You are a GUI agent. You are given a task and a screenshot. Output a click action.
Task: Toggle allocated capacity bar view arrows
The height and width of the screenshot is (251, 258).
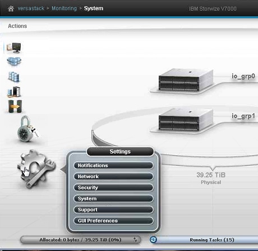coord(135,240)
